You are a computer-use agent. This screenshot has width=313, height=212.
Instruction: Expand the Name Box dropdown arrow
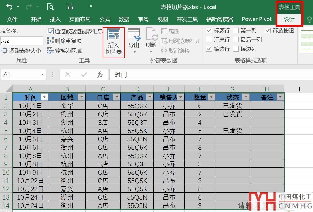coord(42,75)
